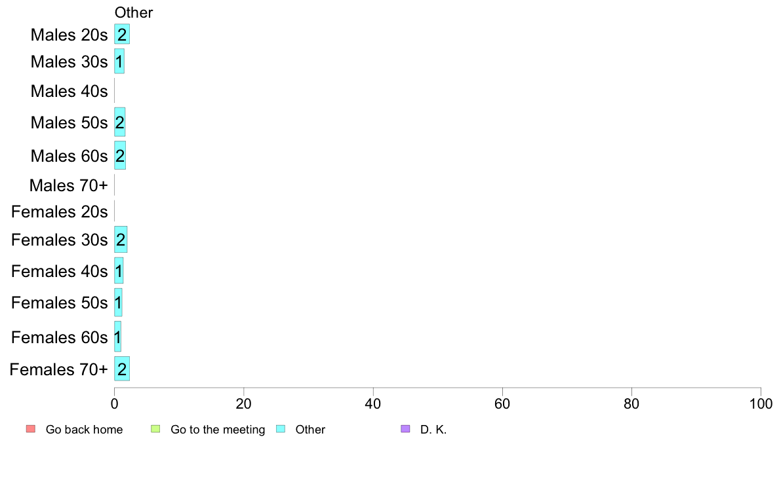The width and height of the screenshot is (779, 482).
Task: Select the Females 50s bar
Action: 118,303
